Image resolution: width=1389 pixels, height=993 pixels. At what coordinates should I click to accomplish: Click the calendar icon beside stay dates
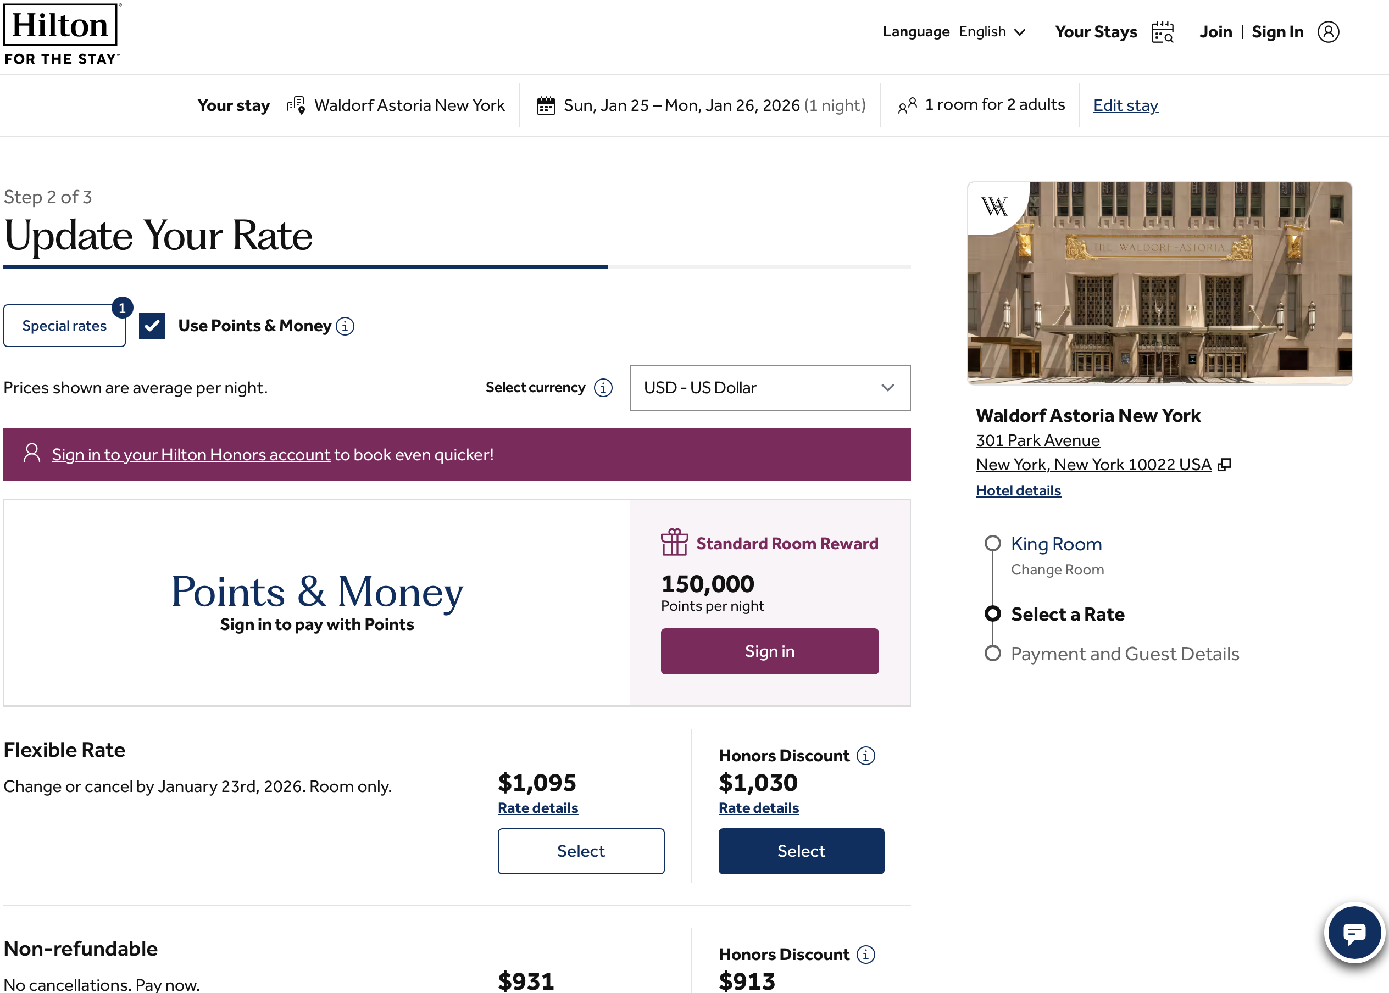point(546,105)
